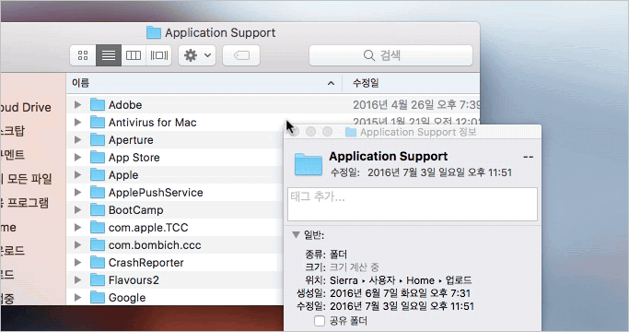Screen dimensions: 629x332
Task: Click the App Store folder name
Action: pyautogui.click(x=134, y=158)
